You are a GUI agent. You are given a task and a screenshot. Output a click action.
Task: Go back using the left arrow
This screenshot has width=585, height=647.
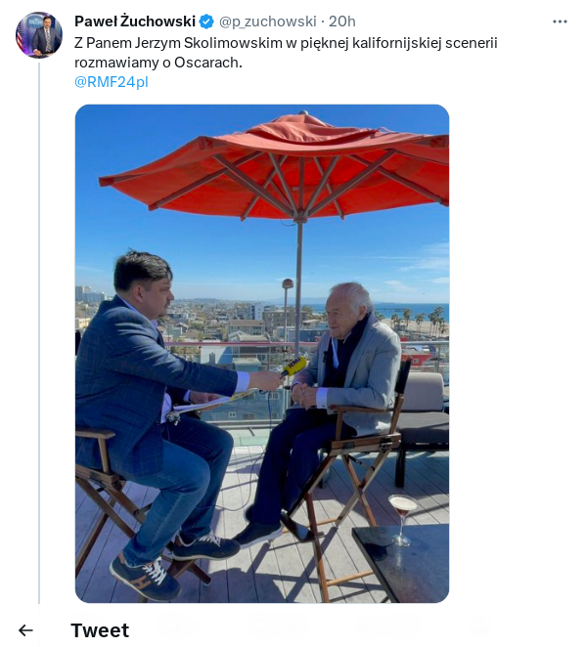[25, 630]
